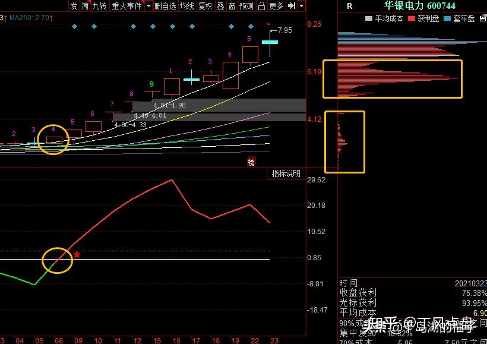
Task: Click the red star marker on the indicator
Action: click(77, 255)
